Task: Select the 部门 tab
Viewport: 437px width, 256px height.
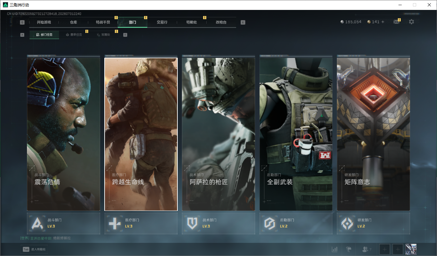Action: click(x=133, y=22)
